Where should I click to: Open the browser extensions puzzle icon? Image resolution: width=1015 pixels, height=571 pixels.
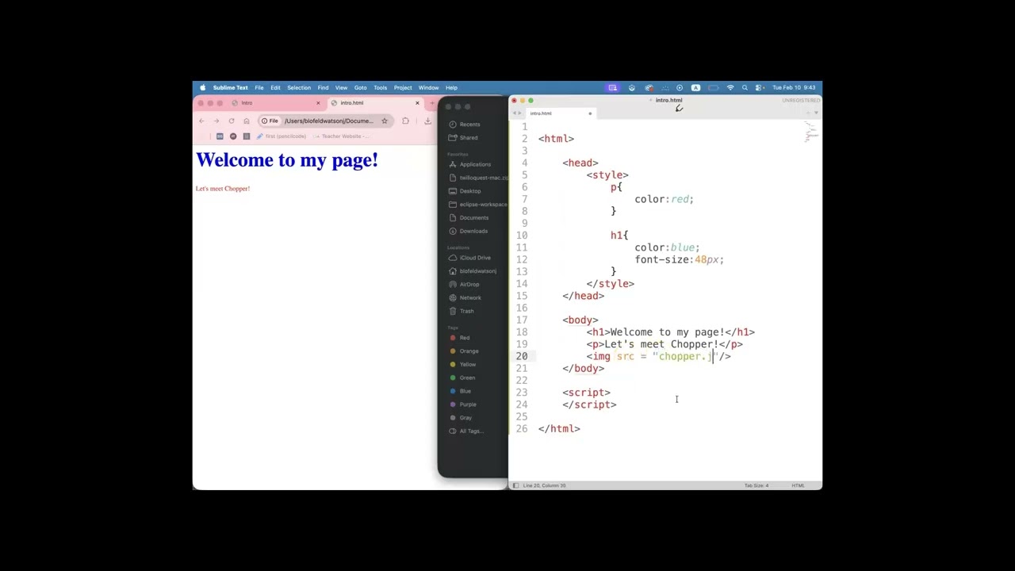click(x=405, y=121)
